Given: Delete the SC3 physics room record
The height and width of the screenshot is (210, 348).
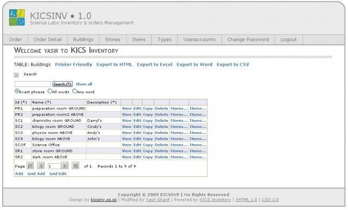Looking at the screenshot, I should pos(161,133).
